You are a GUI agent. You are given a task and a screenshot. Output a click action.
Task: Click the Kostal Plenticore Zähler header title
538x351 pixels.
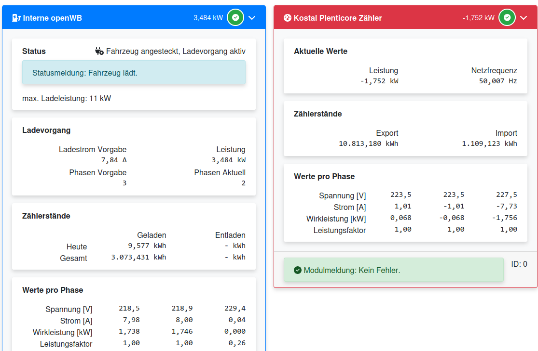pyautogui.click(x=338, y=18)
